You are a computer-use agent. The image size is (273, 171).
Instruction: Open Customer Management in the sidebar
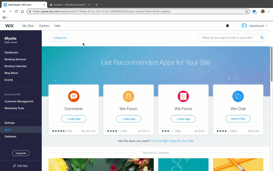pos(19,101)
